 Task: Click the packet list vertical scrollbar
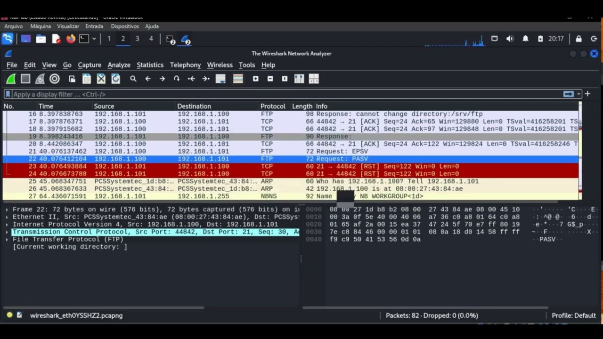click(581, 151)
